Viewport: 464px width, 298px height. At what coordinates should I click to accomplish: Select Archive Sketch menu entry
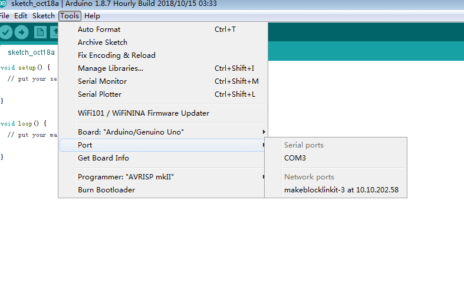coord(163,42)
